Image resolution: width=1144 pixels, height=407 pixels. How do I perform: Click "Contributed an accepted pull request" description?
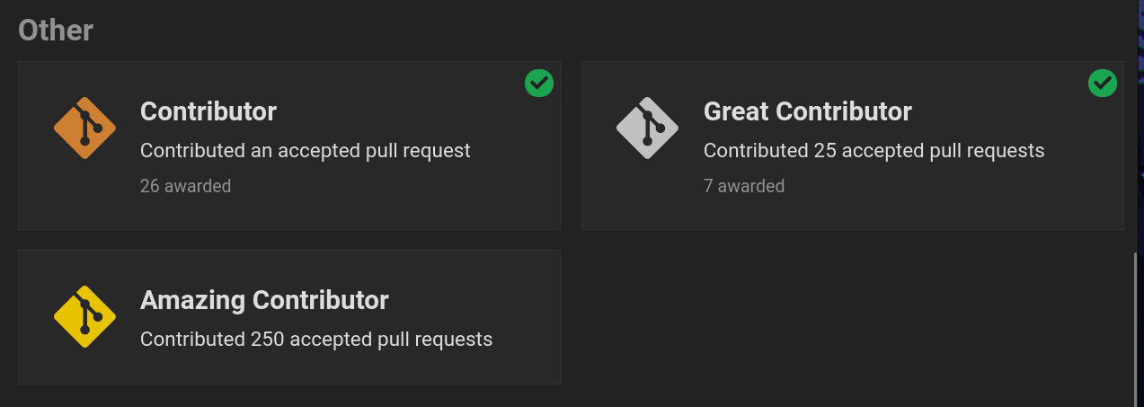pyautogui.click(x=306, y=150)
